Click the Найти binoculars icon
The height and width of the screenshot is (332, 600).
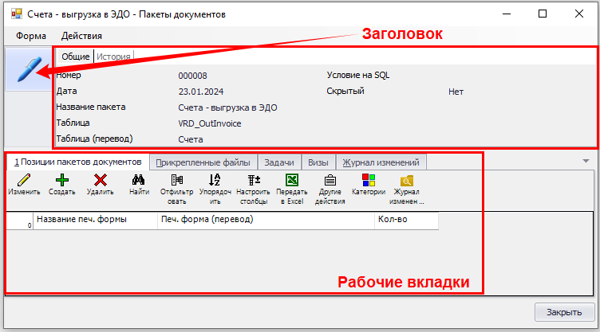pos(138,181)
